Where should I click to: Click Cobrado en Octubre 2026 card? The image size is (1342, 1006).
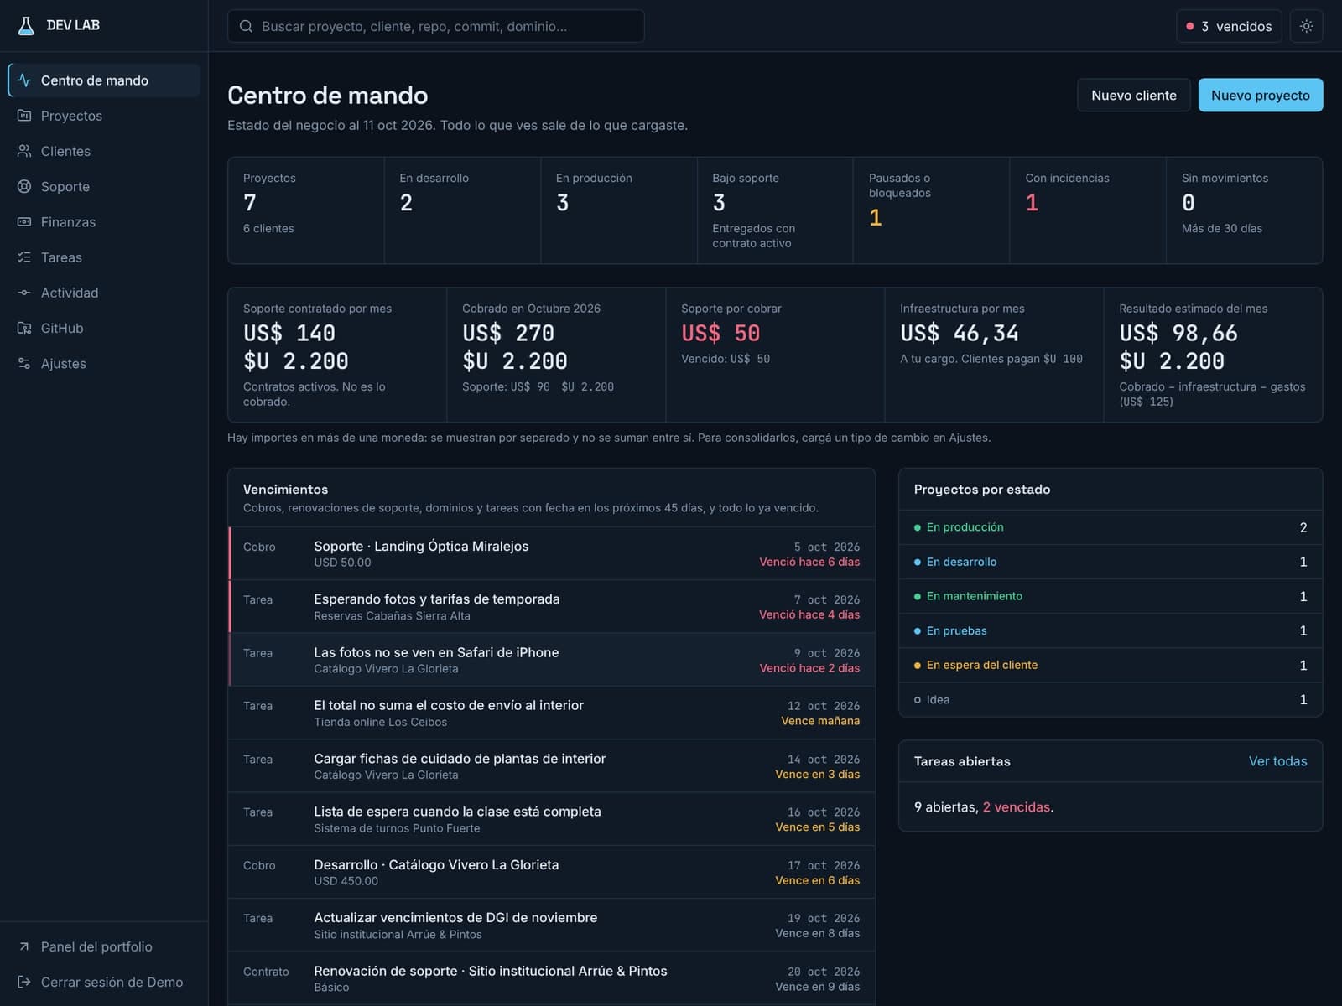click(x=556, y=355)
